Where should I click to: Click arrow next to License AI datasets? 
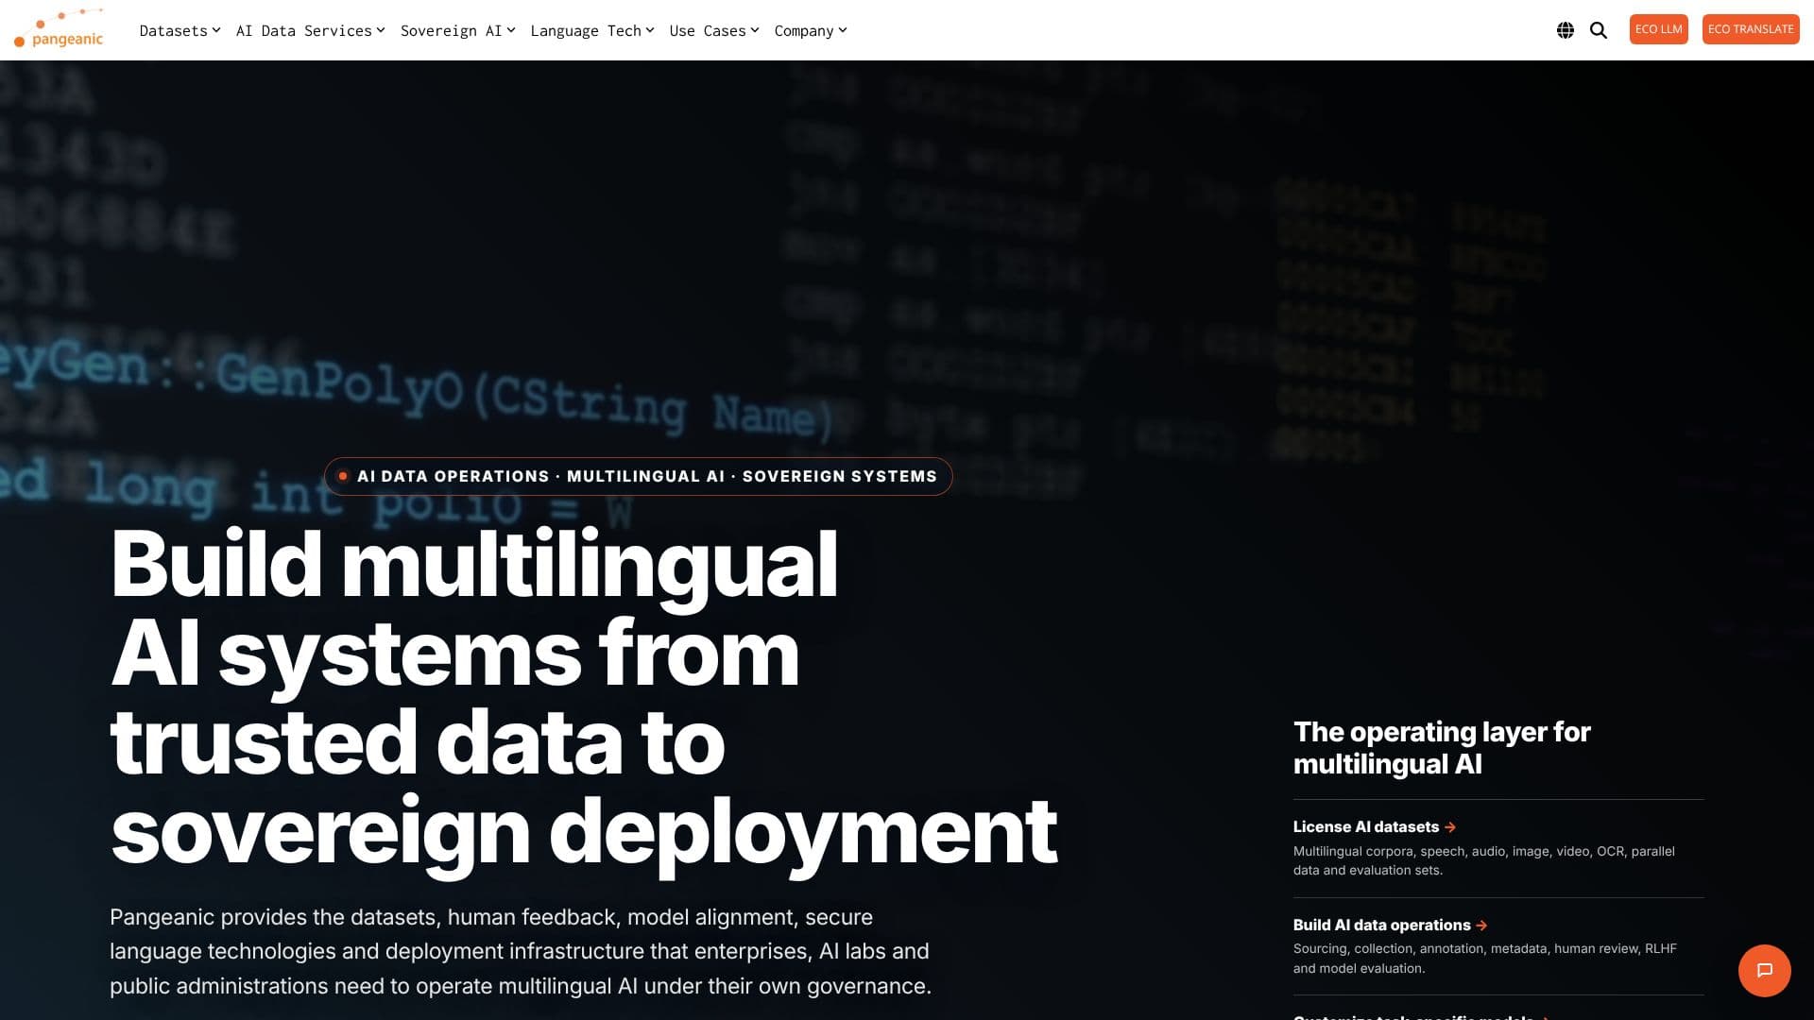1450,827
